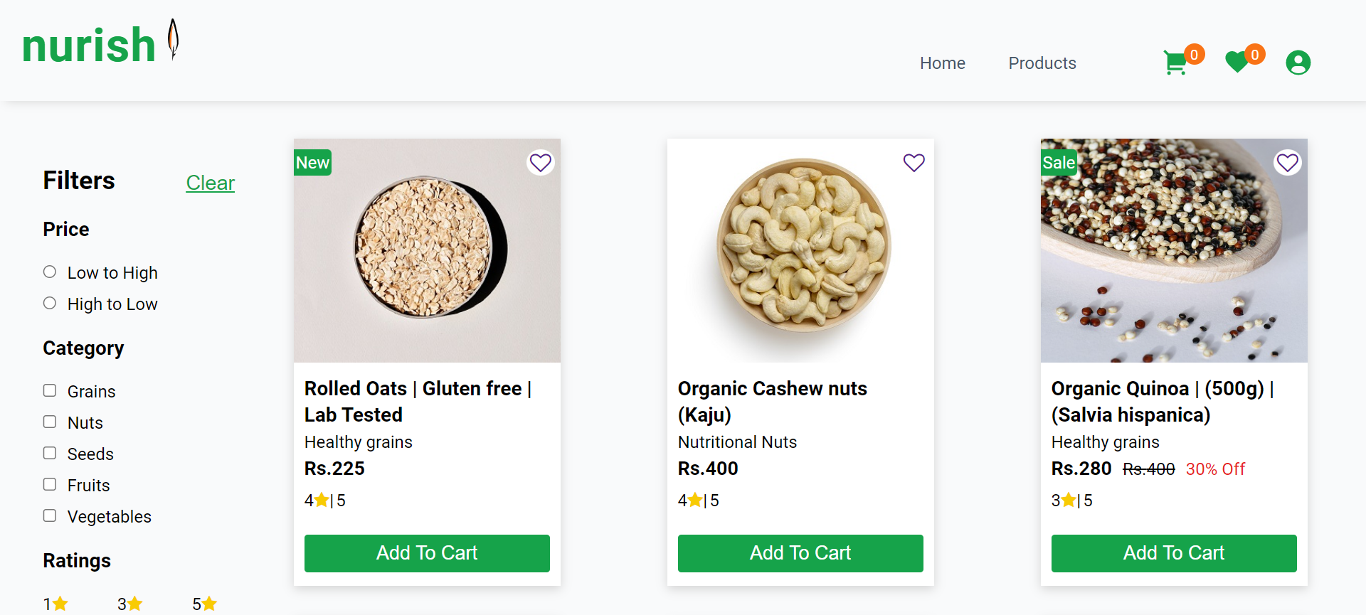Open the wishlist heart icon in header
Screen dimensions: 1366x615
click(1237, 63)
